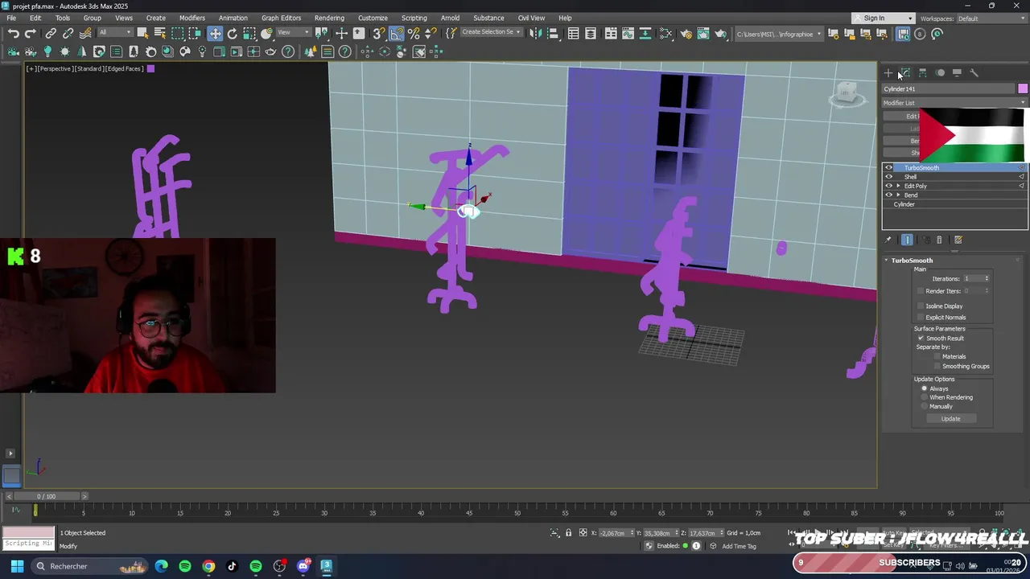Click Configure Modifier Sets icon
Viewport: 1030px width, 579px height.
[958, 240]
